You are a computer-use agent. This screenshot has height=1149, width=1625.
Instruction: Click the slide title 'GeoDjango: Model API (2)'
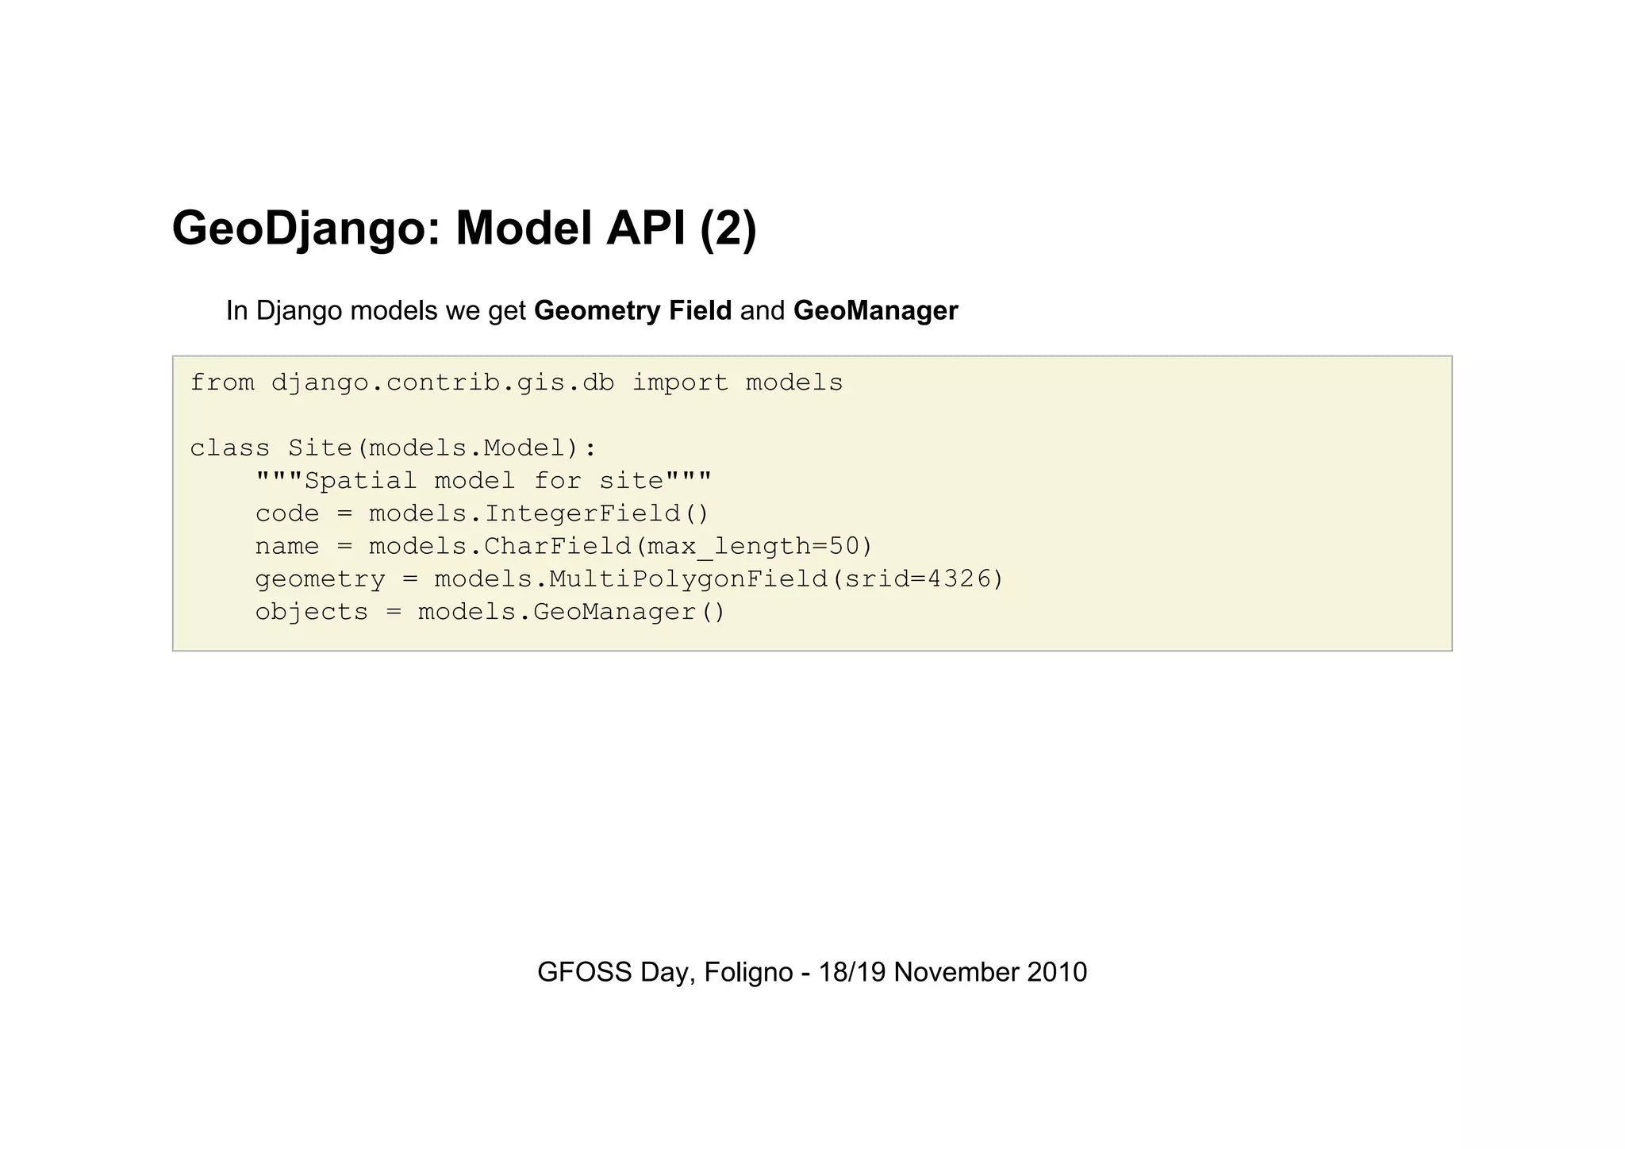[x=464, y=229]
